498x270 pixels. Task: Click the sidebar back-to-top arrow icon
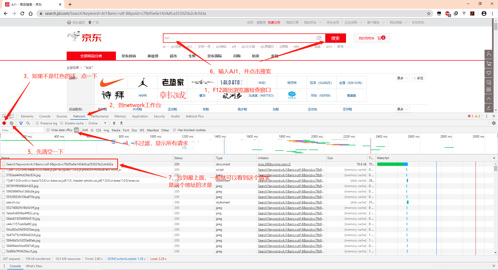coord(489,98)
